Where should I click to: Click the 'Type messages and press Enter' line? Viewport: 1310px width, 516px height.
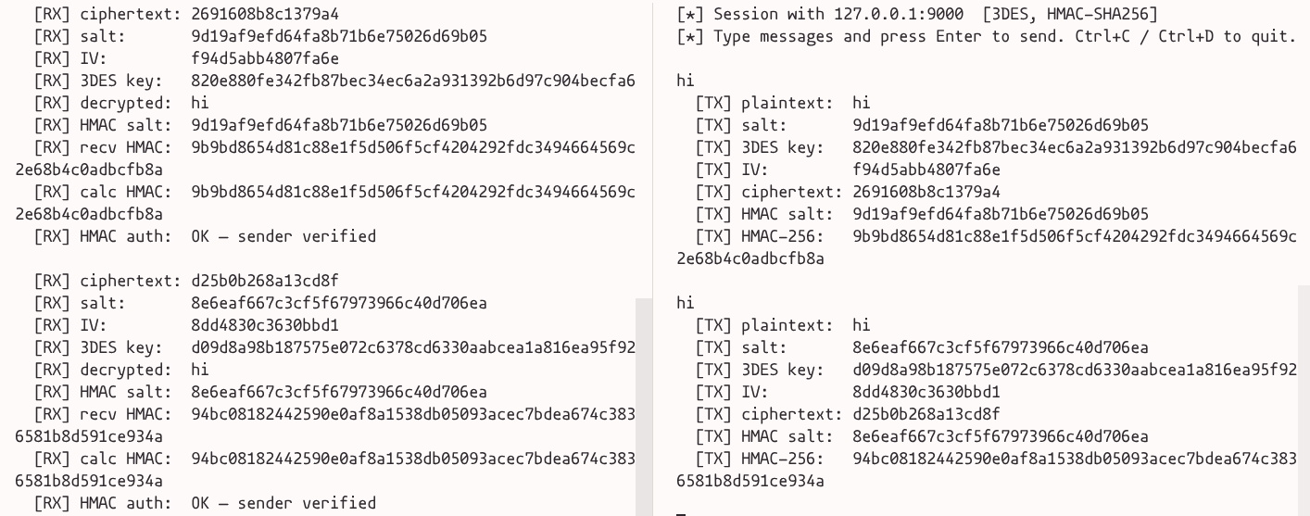(x=986, y=36)
